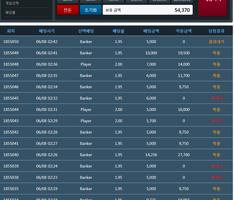Select round number 1855050
This screenshot has height=200, width=234.
[x=11, y=42]
